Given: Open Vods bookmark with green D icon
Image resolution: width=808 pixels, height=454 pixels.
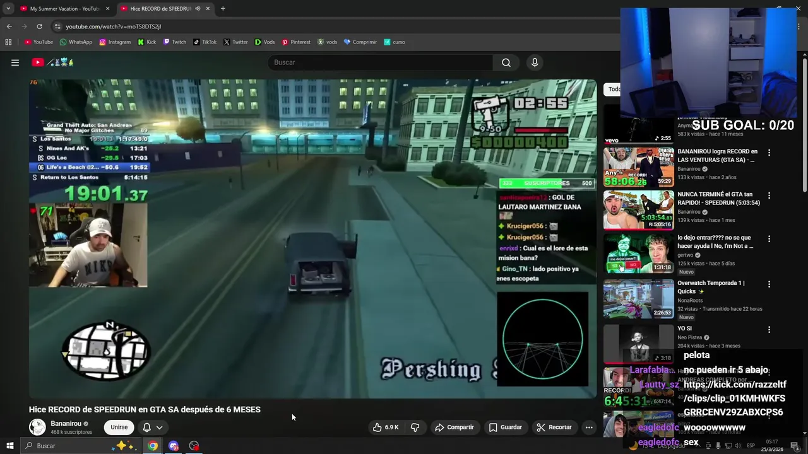Looking at the screenshot, I should tap(264, 42).
